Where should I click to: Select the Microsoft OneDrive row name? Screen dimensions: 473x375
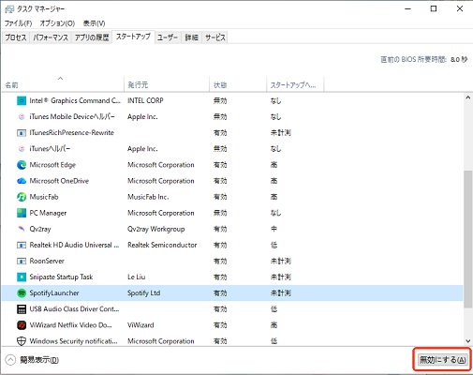pos(59,181)
